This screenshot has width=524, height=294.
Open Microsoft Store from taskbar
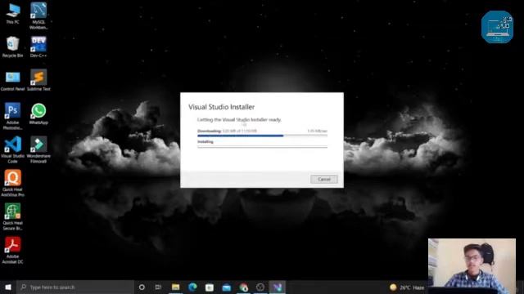click(x=210, y=287)
